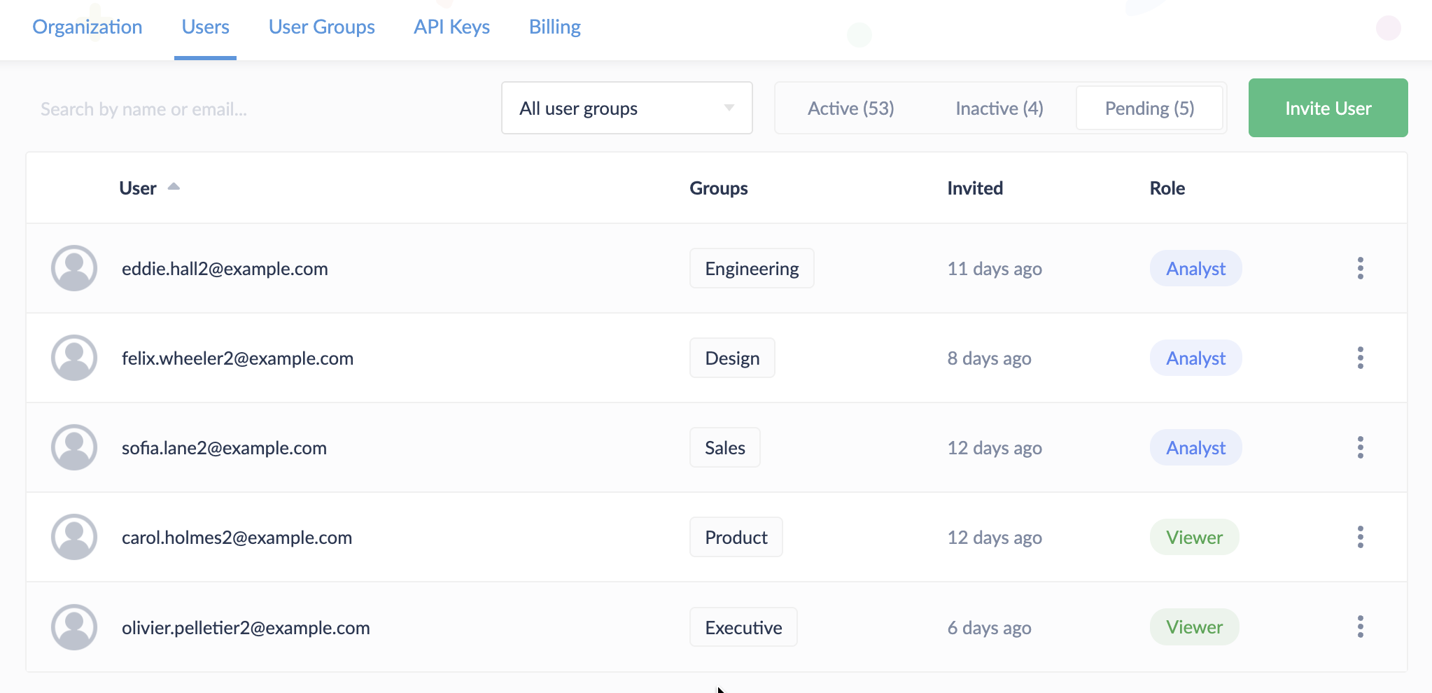1432x693 pixels.
Task: Select the Pending (5) filter
Action: (x=1149, y=108)
